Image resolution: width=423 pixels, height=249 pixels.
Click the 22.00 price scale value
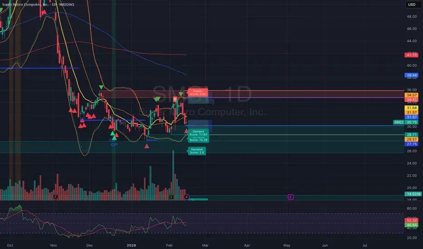(x=412, y=176)
